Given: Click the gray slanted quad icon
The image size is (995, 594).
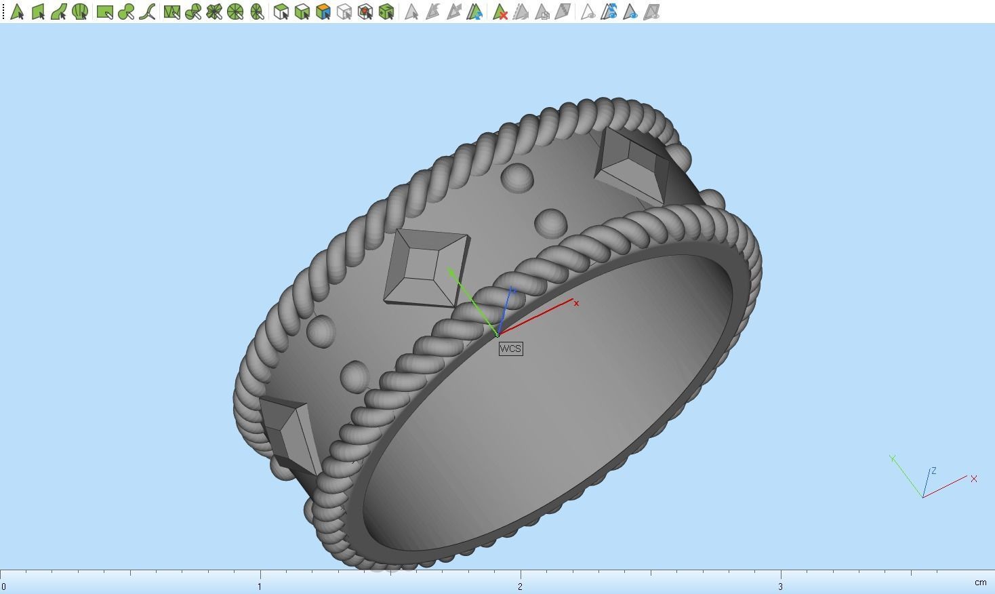Looking at the screenshot, I should click(563, 12).
